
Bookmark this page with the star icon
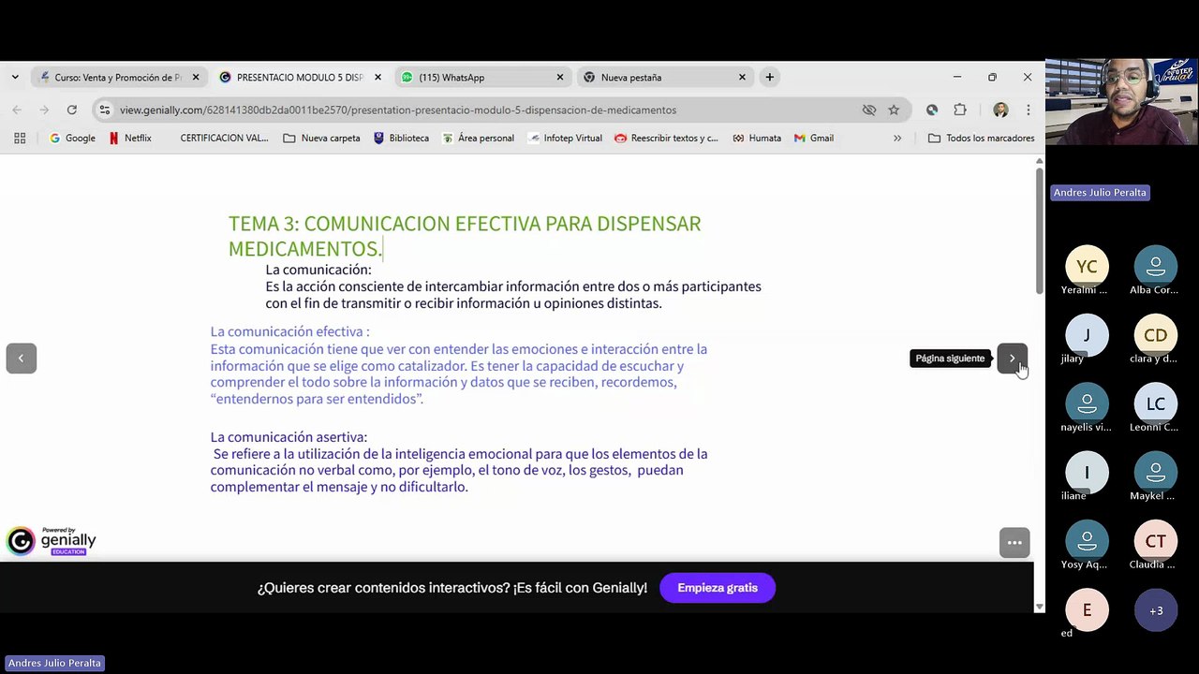[x=894, y=110]
